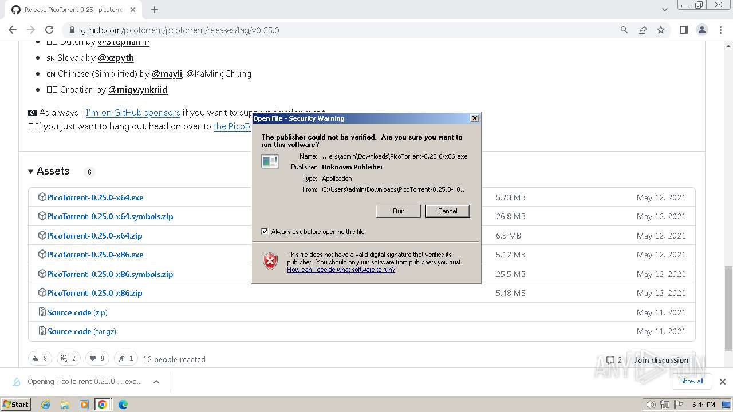This screenshot has height=412, width=733.
Task: Expand download item options chevron
Action: click(156, 382)
